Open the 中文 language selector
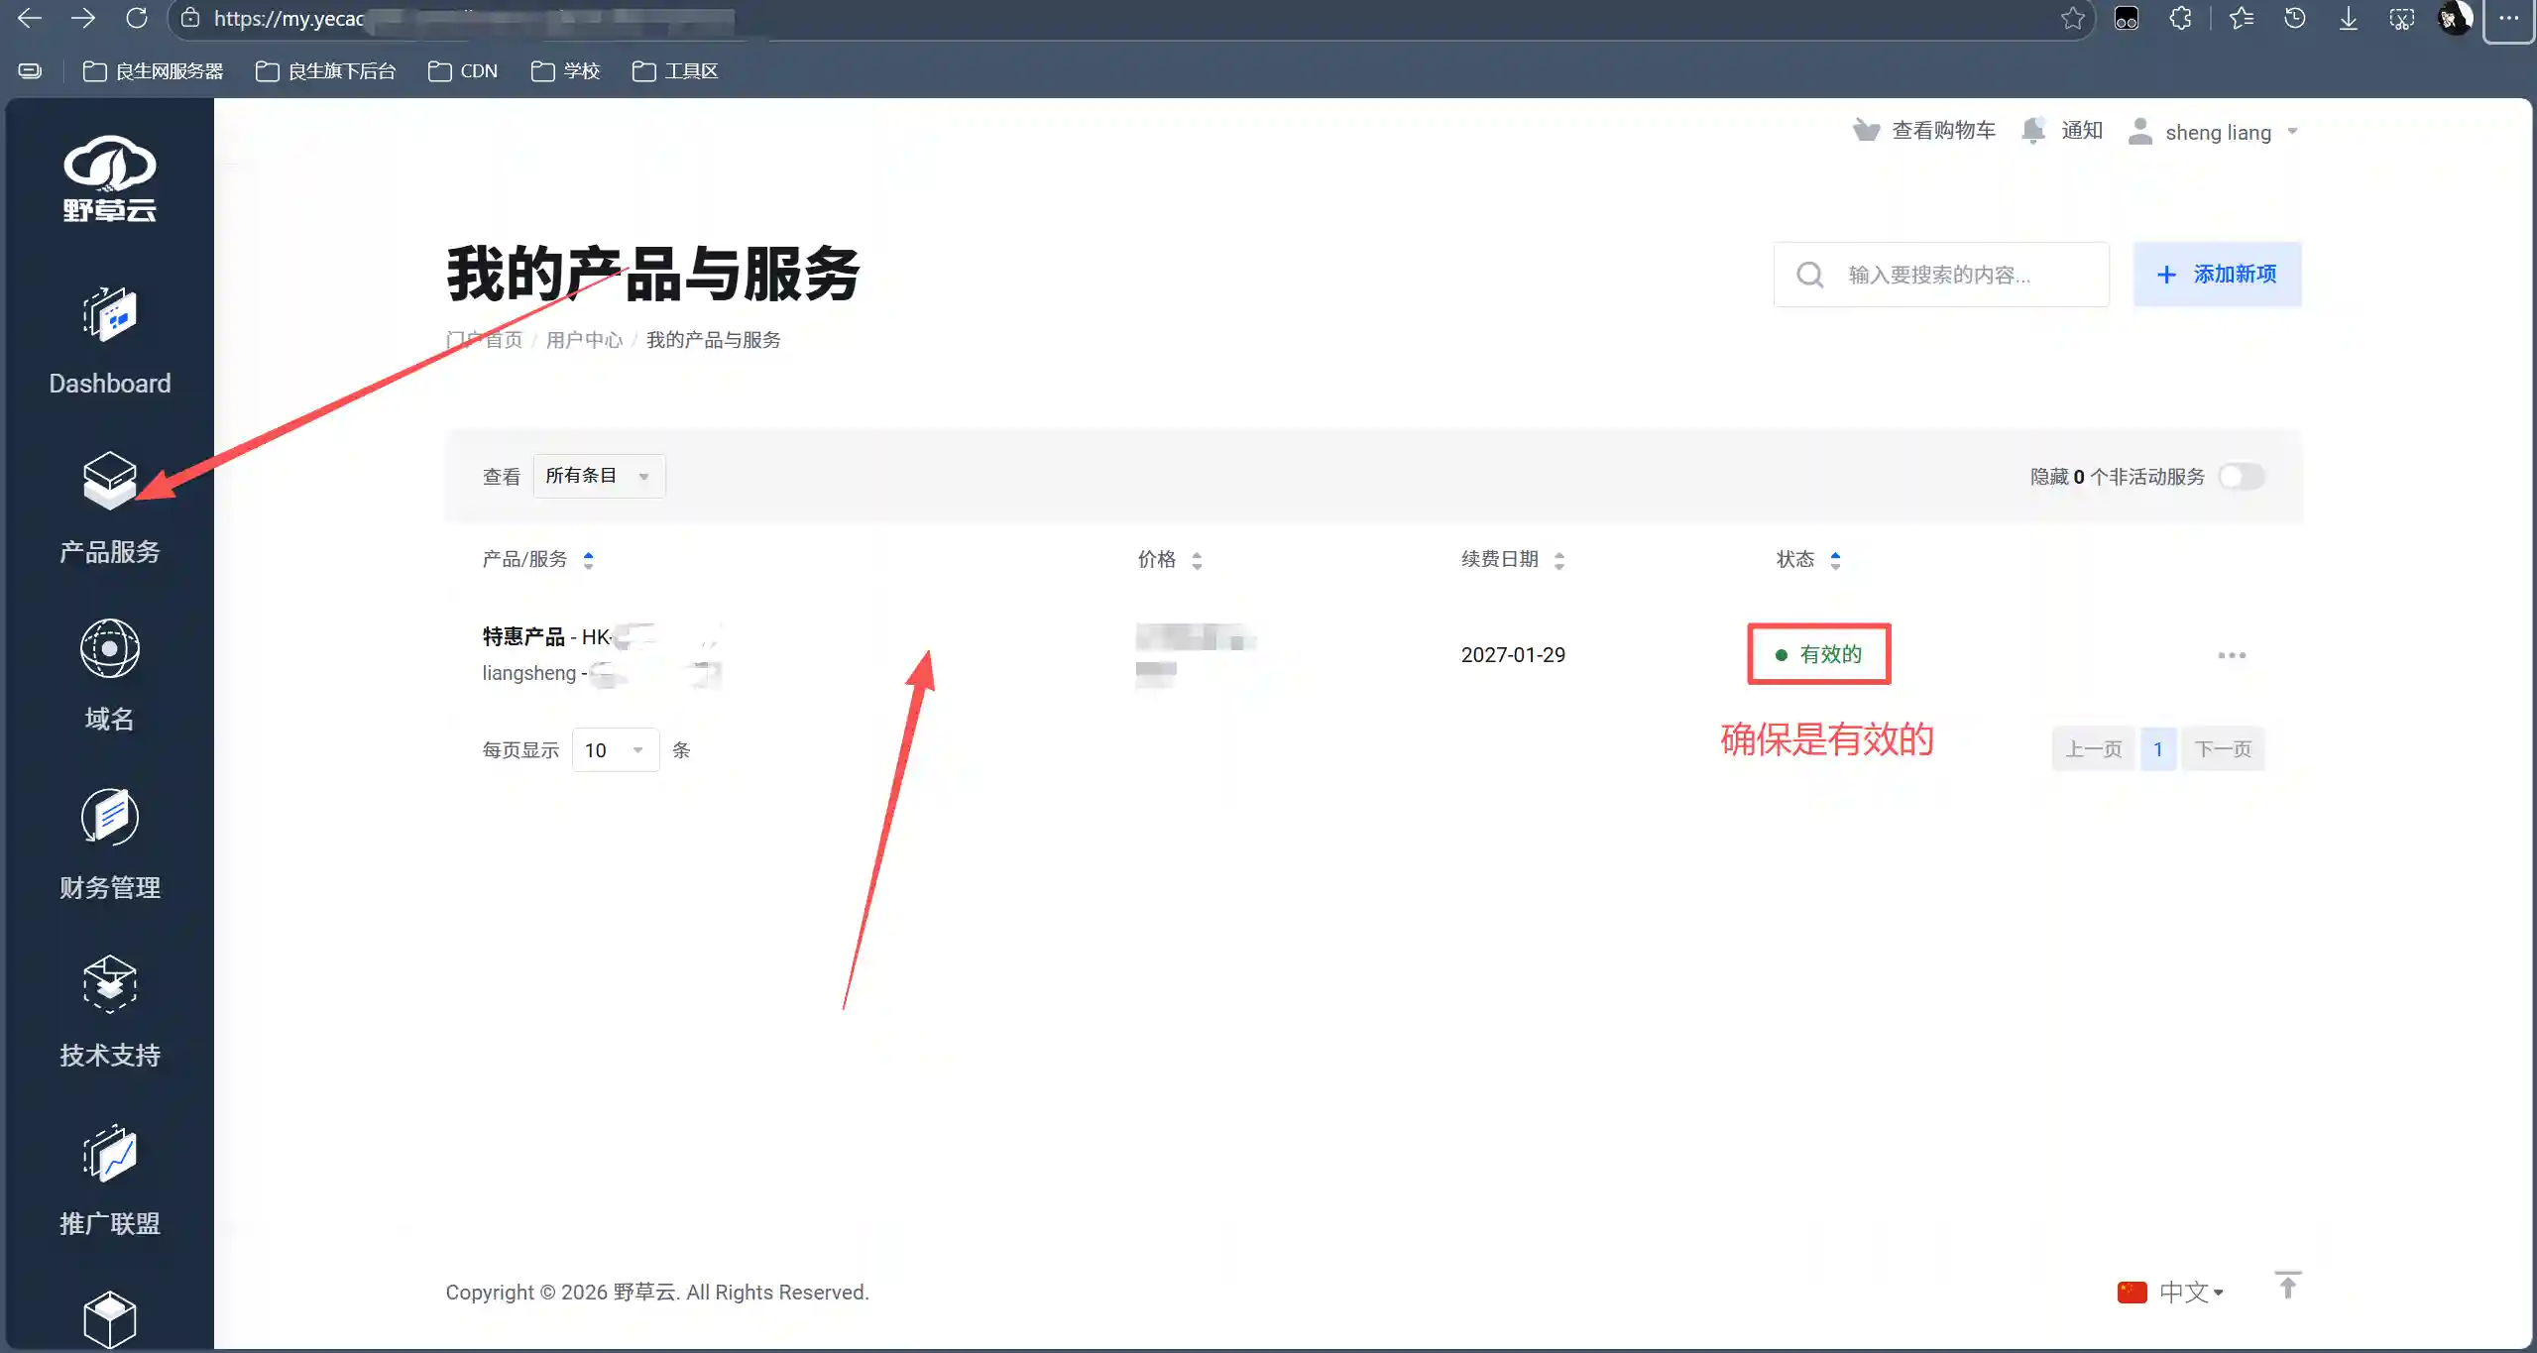 pos(2171,1293)
